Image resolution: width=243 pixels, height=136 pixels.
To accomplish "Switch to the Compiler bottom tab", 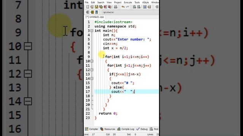I will point(92,129).
